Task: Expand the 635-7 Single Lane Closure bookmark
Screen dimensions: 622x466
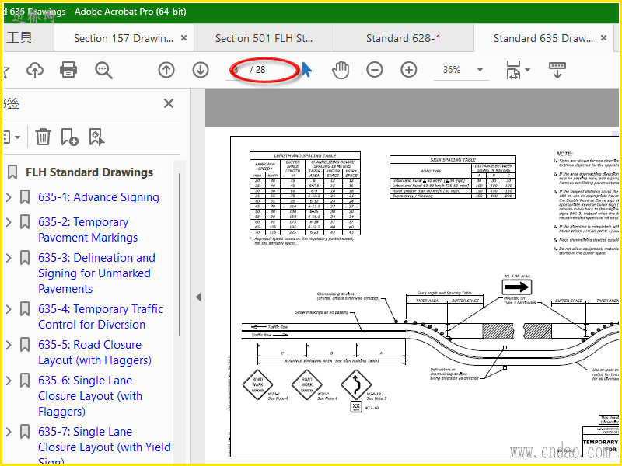Action: point(9,432)
